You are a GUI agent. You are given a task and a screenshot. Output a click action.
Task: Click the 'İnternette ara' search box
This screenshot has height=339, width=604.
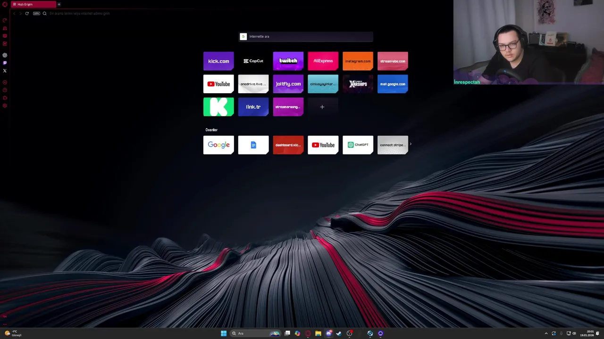tap(306, 36)
